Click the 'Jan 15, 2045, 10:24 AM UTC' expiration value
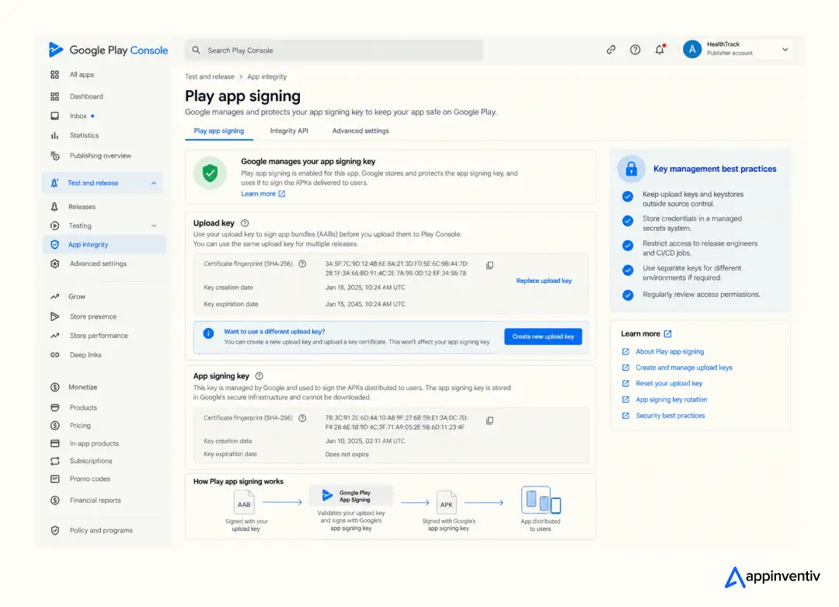839x607 pixels. [x=365, y=304]
